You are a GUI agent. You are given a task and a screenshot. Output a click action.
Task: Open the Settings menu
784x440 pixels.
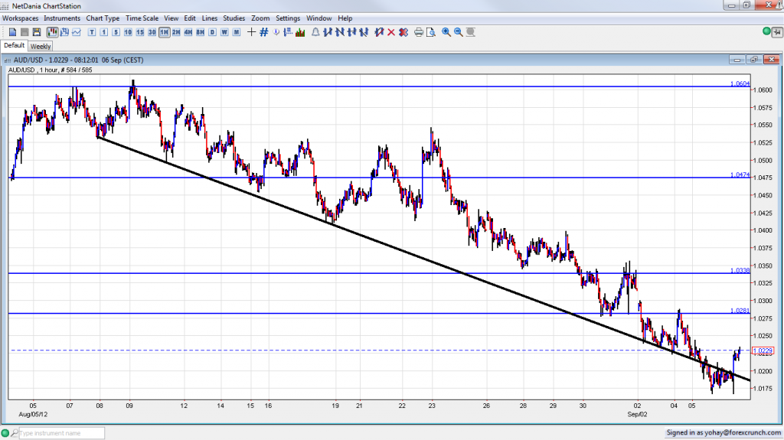click(288, 18)
